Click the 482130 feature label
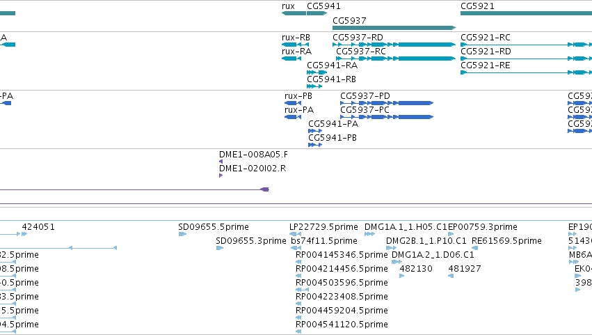Viewport: 592px width, 335px height. [416, 269]
